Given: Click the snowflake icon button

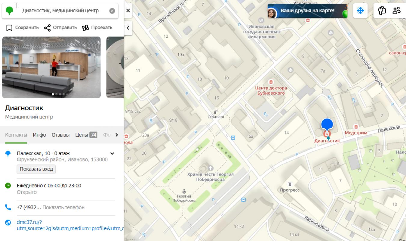Looking at the screenshot, I should pos(360,11).
